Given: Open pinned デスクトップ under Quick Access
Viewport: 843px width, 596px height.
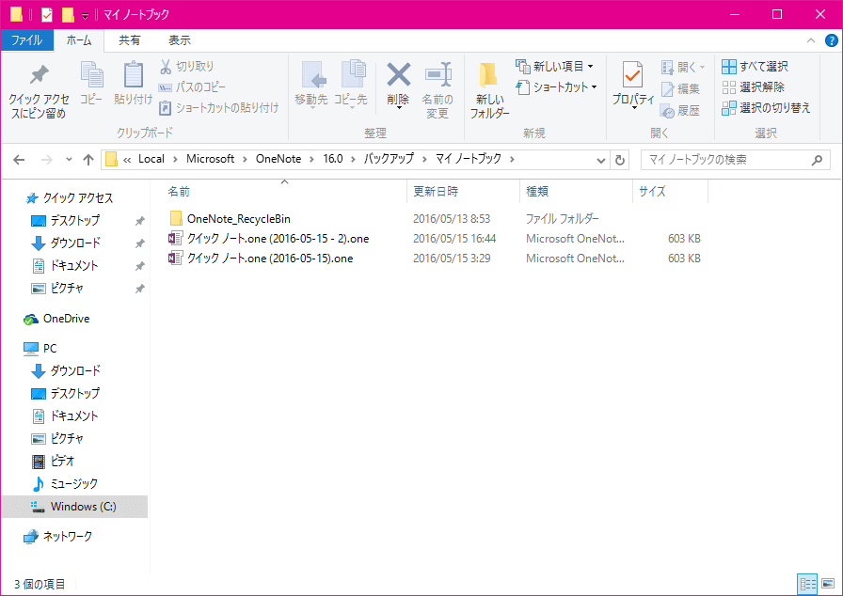Looking at the screenshot, I should 74,221.
